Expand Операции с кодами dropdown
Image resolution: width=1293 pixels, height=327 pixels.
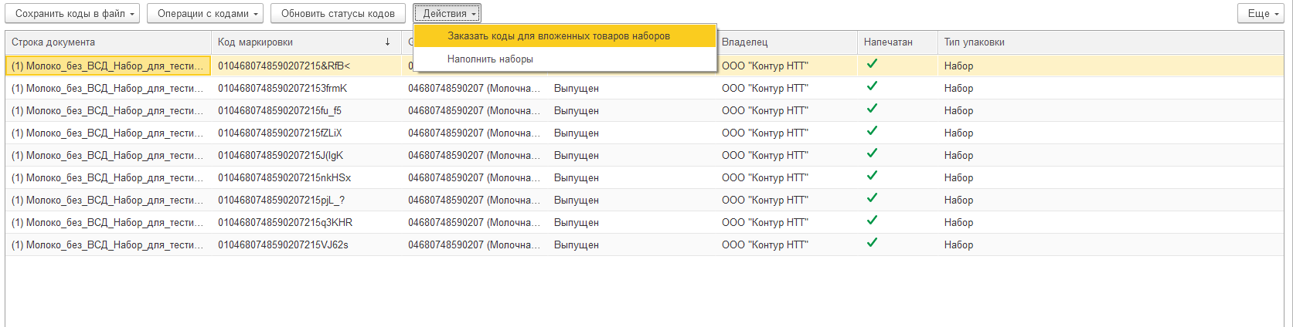(x=205, y=13)
